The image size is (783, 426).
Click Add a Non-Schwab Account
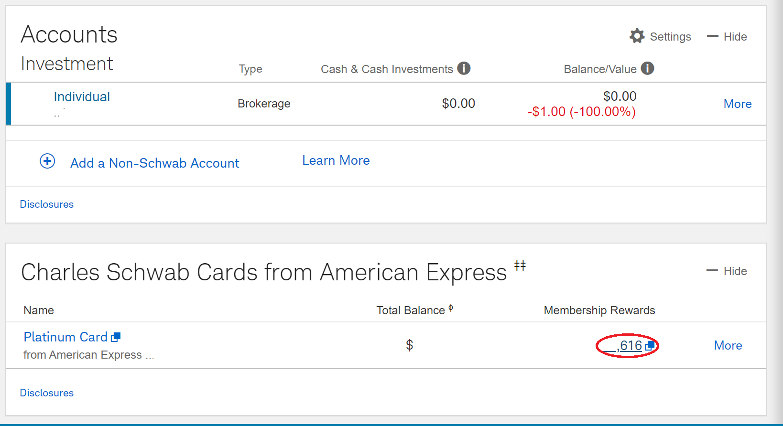[154, 163]
